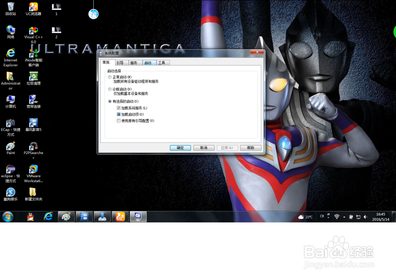396x278 pixels.
Task: Open UC browser taskbar button
Action: pyautogui.click(x=120, y=217)
